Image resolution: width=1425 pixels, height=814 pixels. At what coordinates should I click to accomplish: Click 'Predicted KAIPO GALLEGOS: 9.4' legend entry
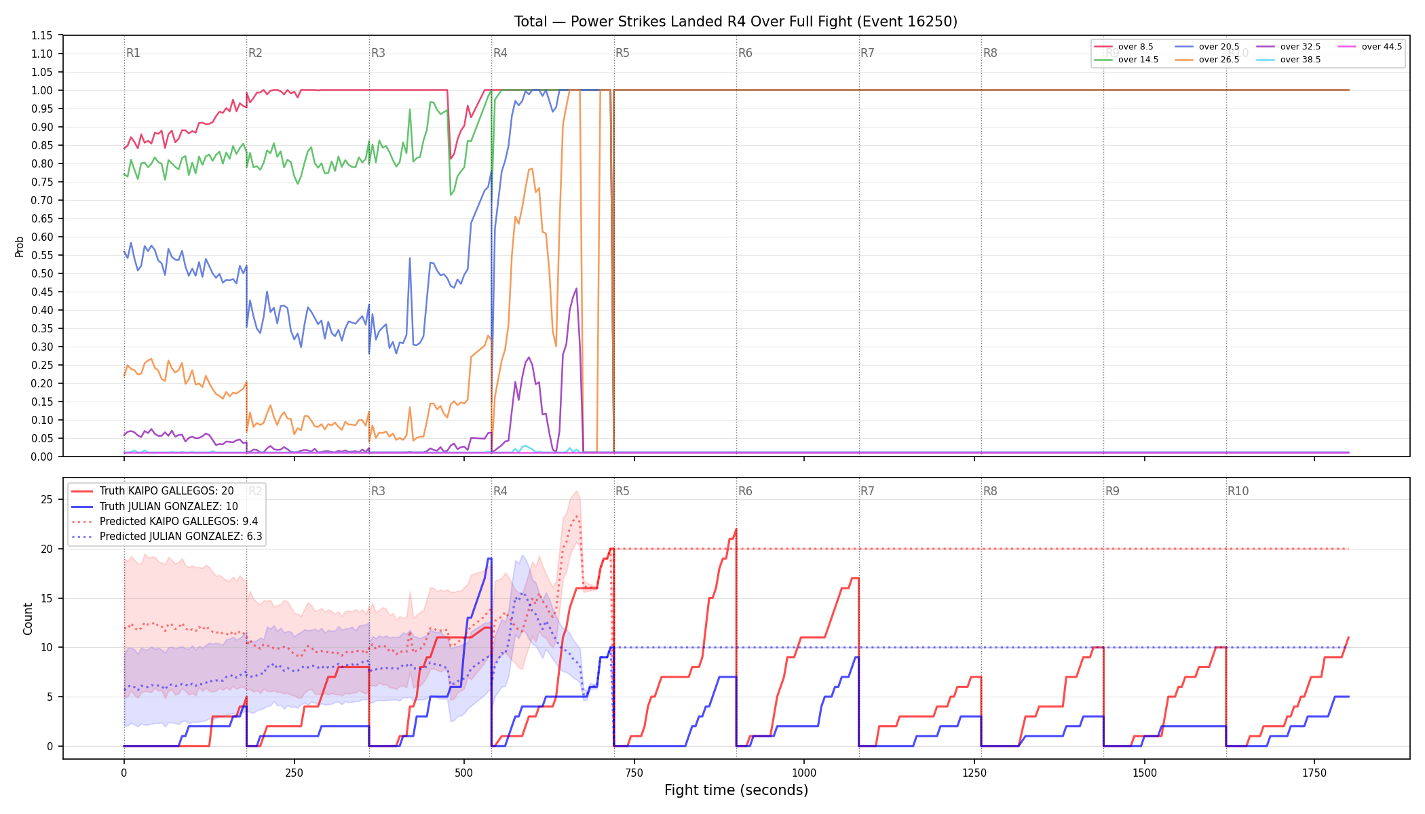click(x=165, y=522)
